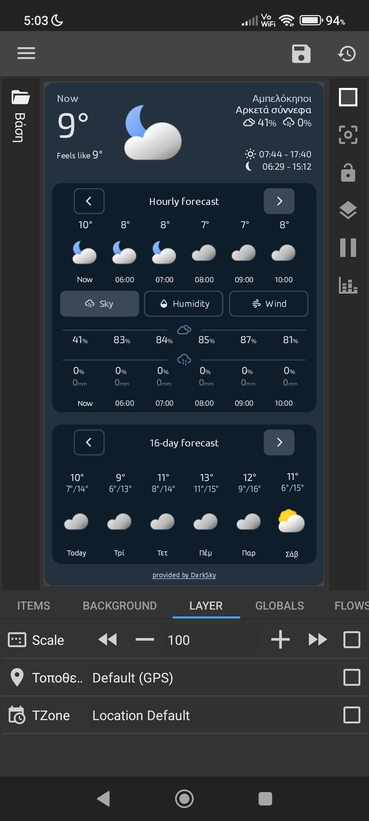Go back in 16-day forecast chevron
Viewport: 369px width, 821px height.
tap(89, 442)
